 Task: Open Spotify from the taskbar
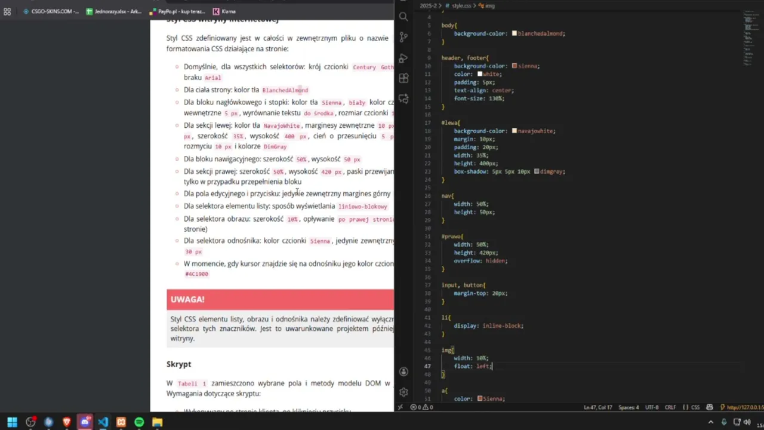point(139,422)
